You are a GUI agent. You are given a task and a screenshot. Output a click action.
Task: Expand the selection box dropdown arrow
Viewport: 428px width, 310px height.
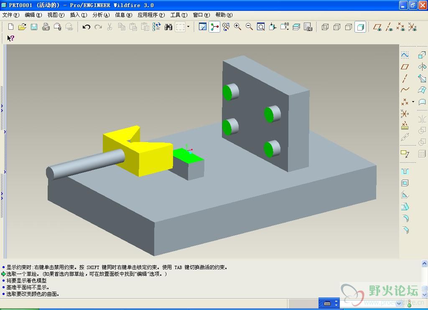pos(188,27)
